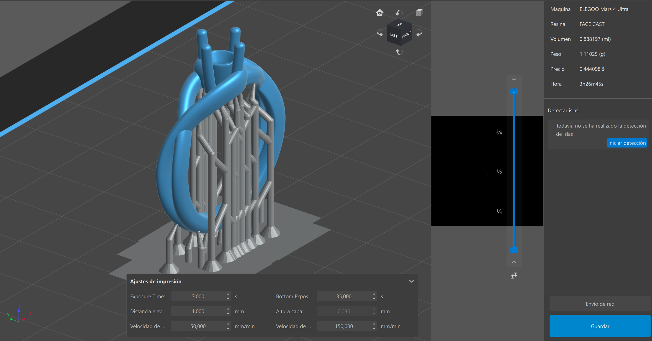Collapse the Ajustes de impresión panel

click(411, 281)
